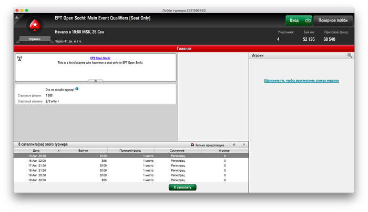Select the Главная tab

184,49
